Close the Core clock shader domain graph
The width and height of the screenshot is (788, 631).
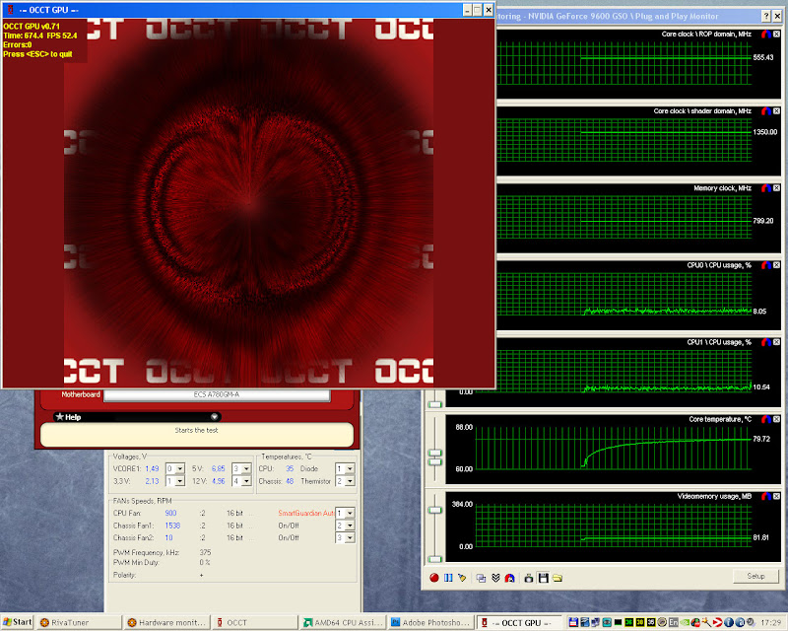point(776,111)
